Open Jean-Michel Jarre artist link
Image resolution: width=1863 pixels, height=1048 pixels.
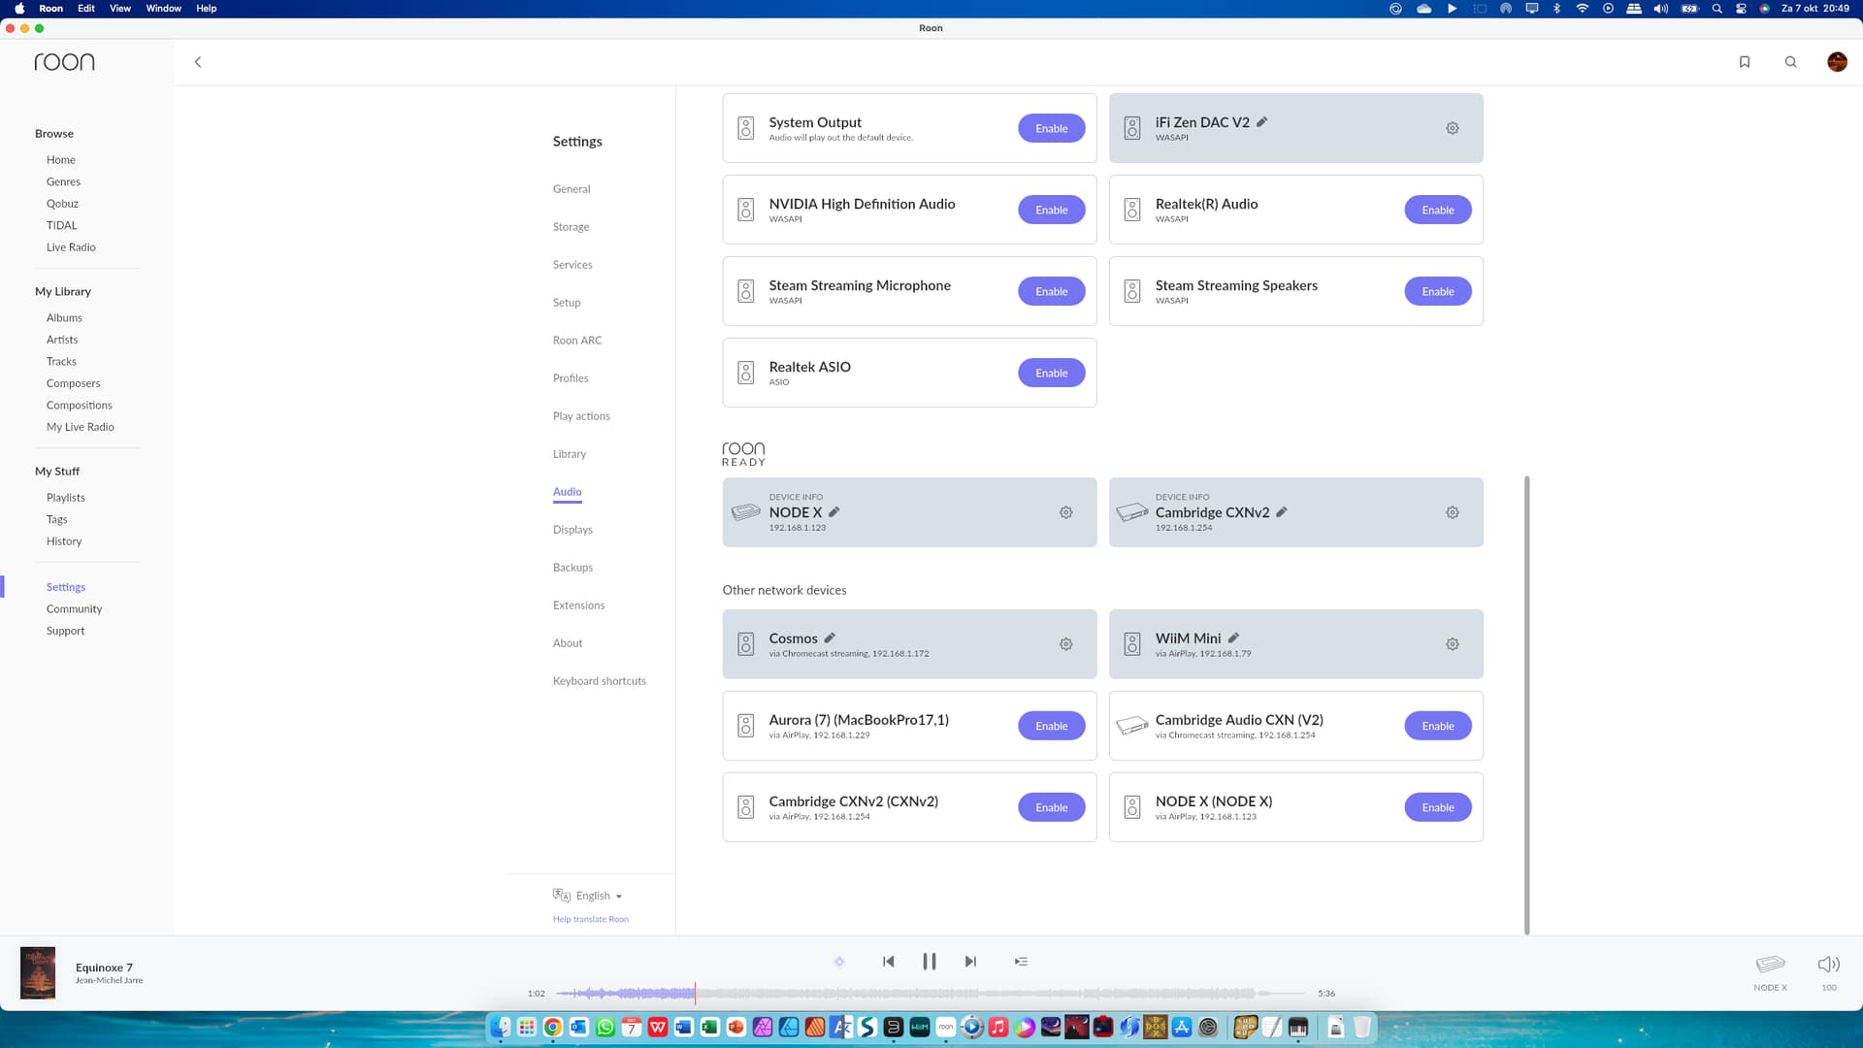point(109,981)
